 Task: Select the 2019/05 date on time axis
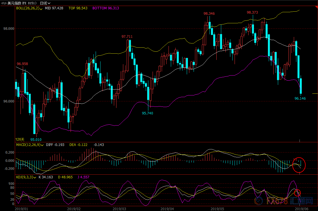218,208
